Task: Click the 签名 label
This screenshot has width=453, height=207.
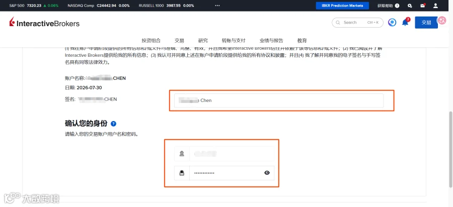Action: coord(70,99)
